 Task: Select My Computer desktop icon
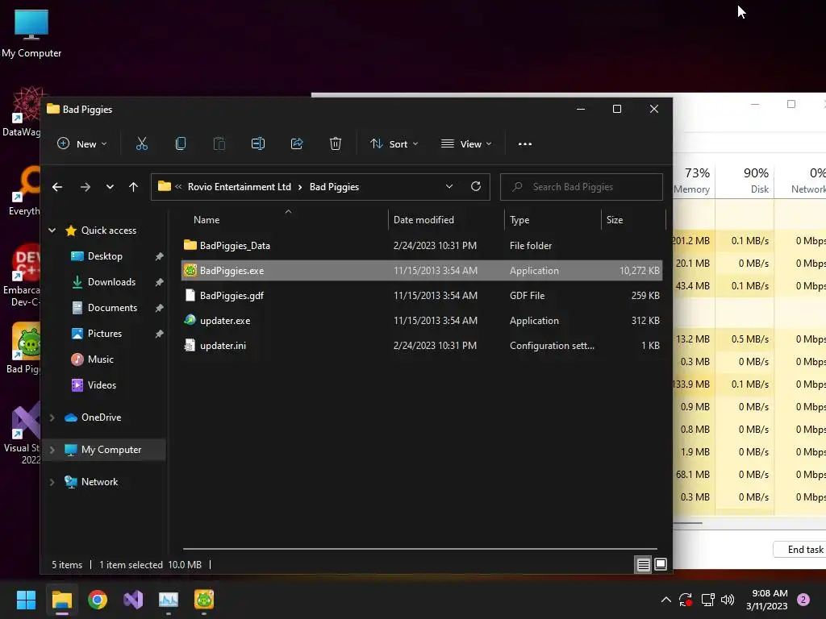click(31, 32)
